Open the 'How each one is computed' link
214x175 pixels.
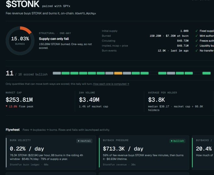click(x=111, y=84)
